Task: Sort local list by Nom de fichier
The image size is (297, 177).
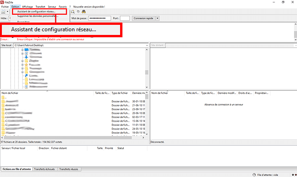Action: point(47,93)
